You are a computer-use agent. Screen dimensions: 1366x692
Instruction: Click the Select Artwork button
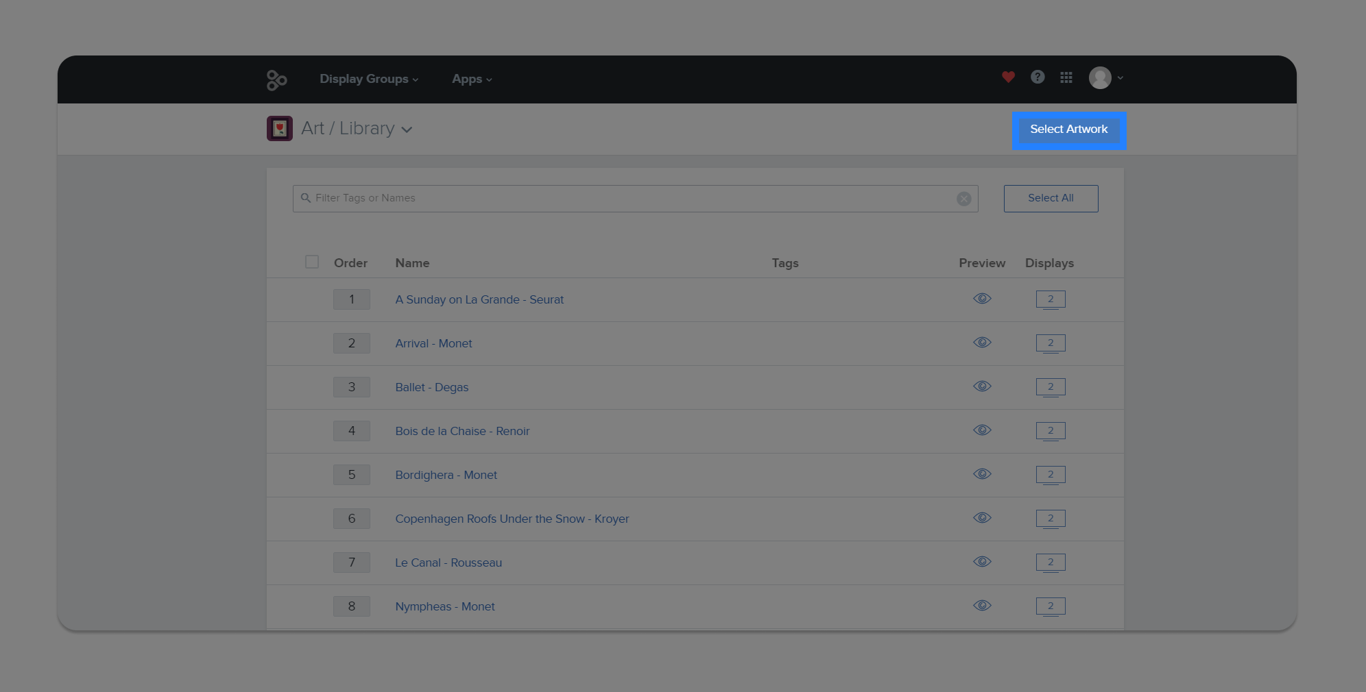point(1069,130)
